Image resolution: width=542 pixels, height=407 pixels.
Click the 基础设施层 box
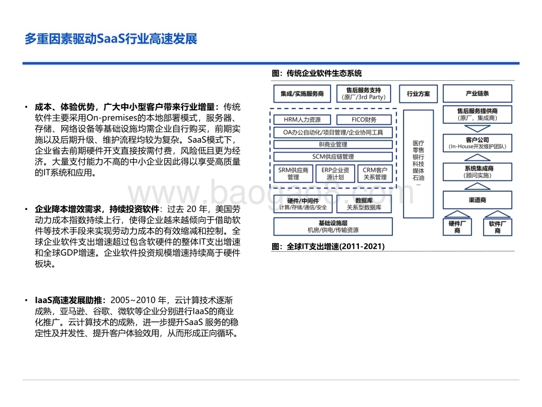[x=333, y=227]
